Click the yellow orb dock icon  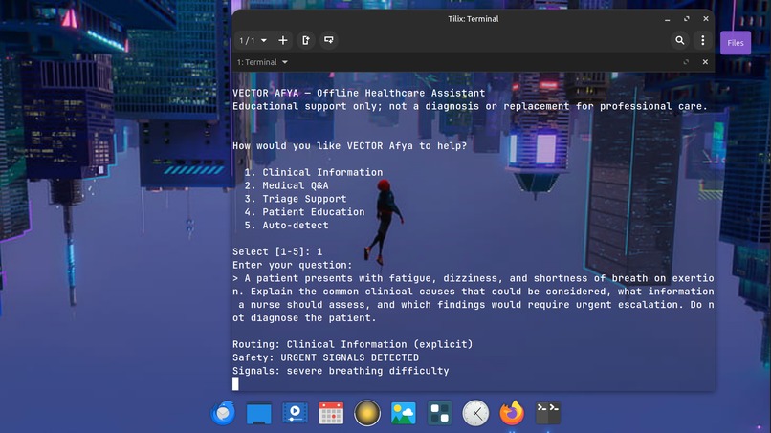[367, 413]
